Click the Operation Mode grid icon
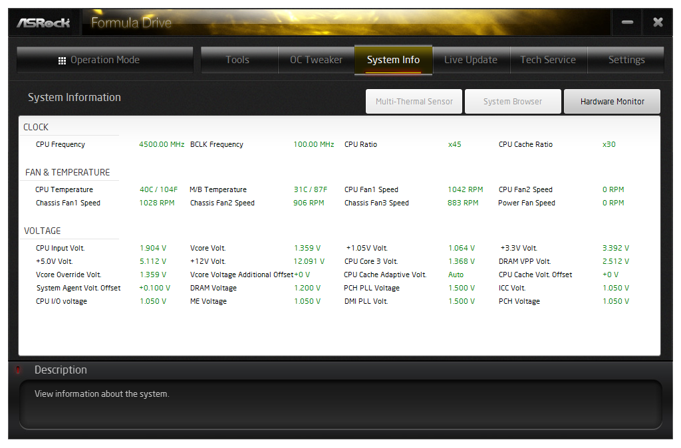The image size is (681, 448). 62,60
